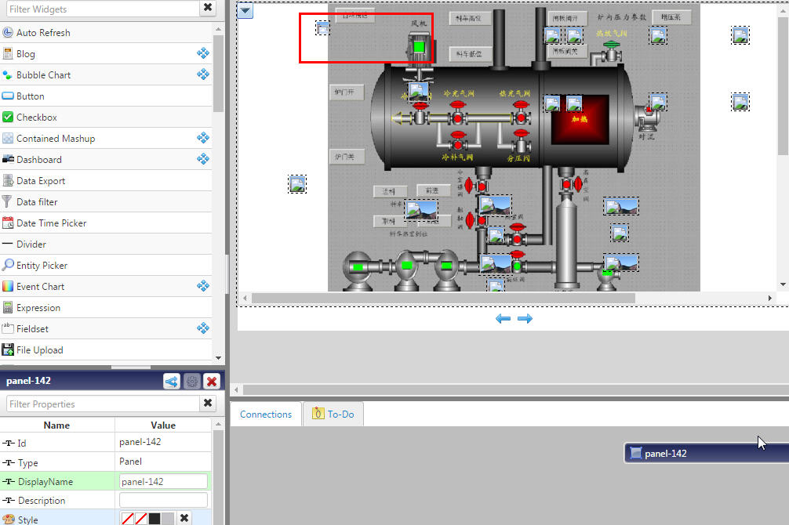Open the gear configuration icon for panel-142
Image resolution: width=789 pixels, height=525 pixels.
(191, 381)
